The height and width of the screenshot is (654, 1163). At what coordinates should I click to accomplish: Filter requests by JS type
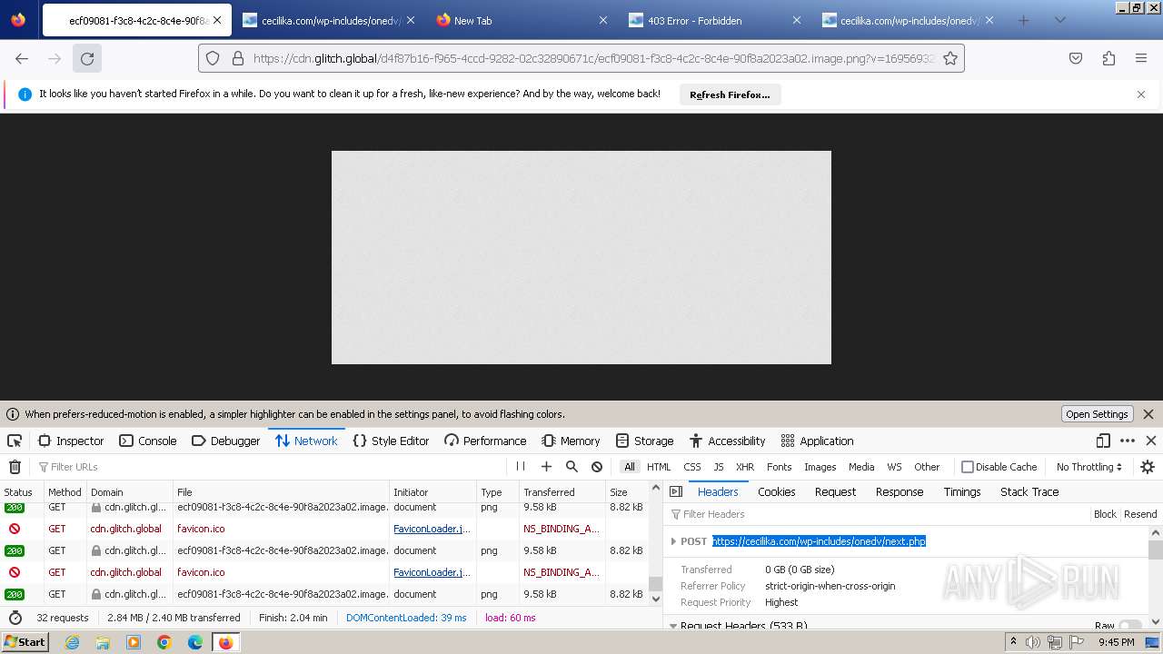719,467
